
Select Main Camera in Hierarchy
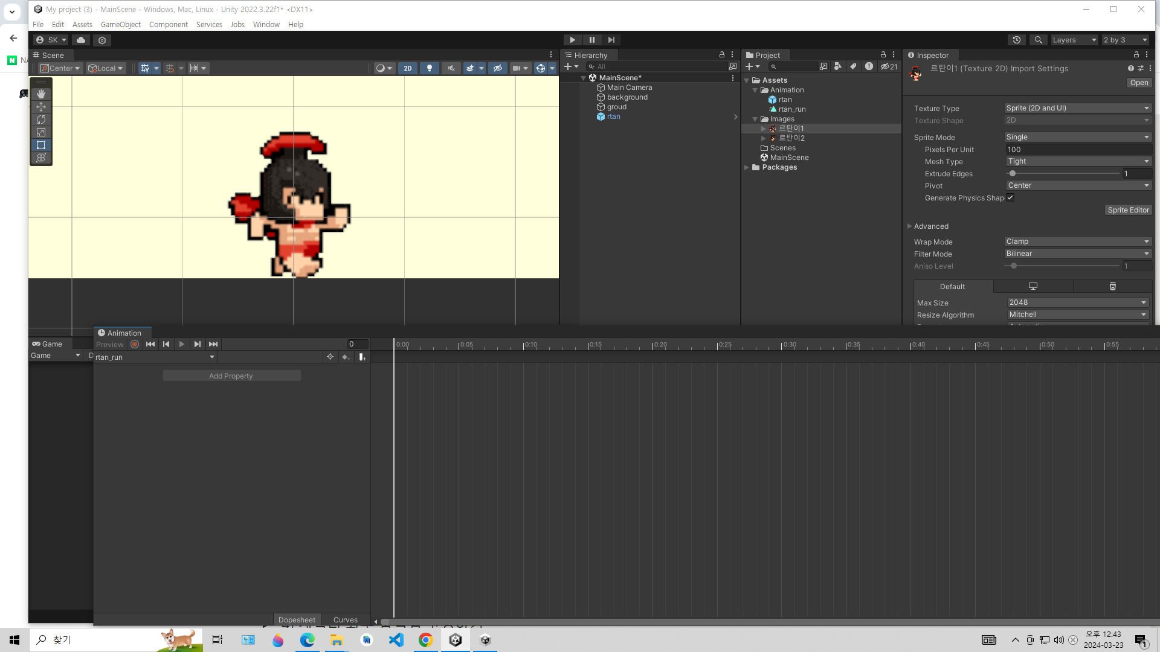(629, 88)
